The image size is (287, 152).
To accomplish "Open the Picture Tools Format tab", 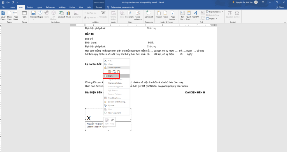I will (x=99, y=7).
